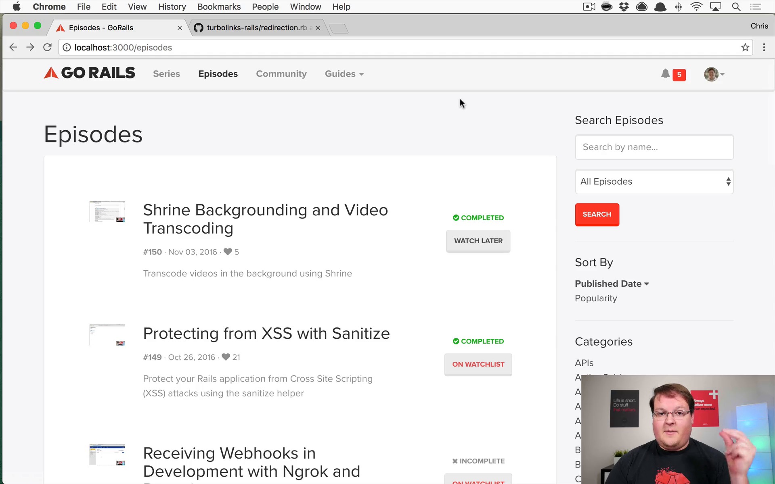Screen dimensions: 775x484
Task: Sort by Published Date
Action: click(612, 284)
